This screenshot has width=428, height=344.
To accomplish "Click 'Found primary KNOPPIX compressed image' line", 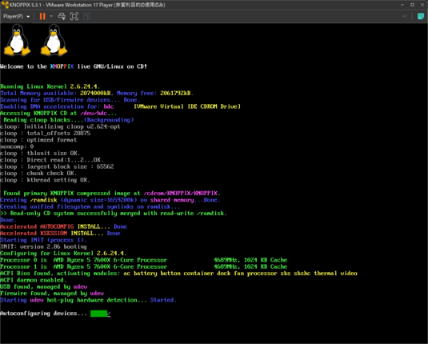I will [x=111, y=194].
